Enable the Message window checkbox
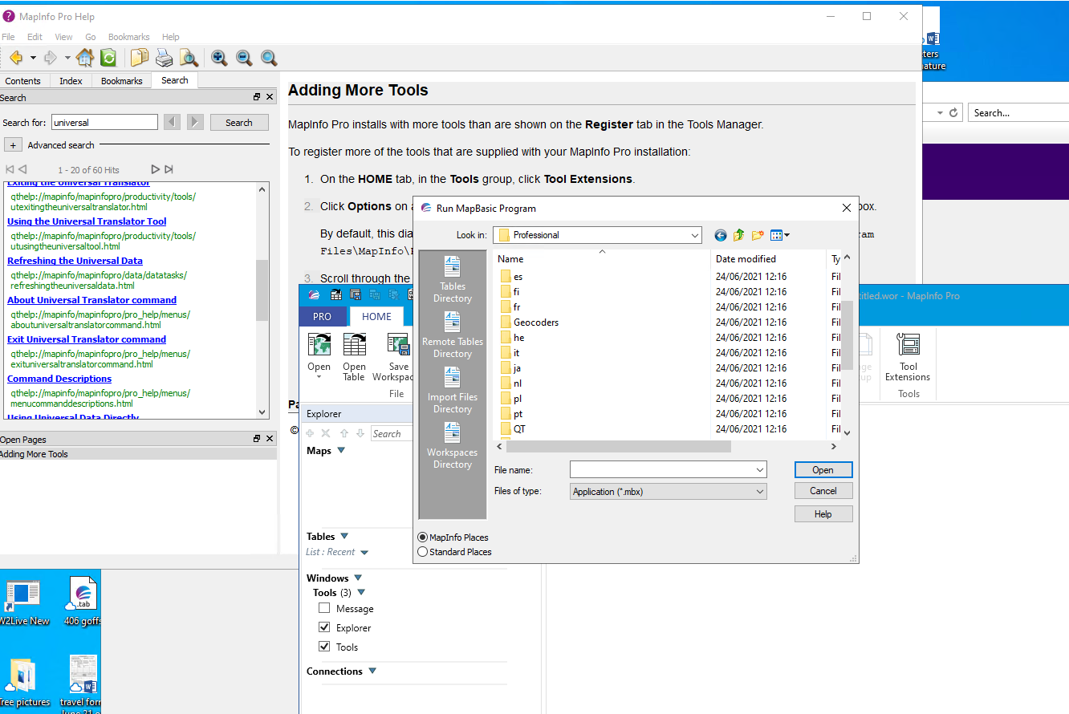Viewport: 1069px width, 714px height. click(324, 609)
